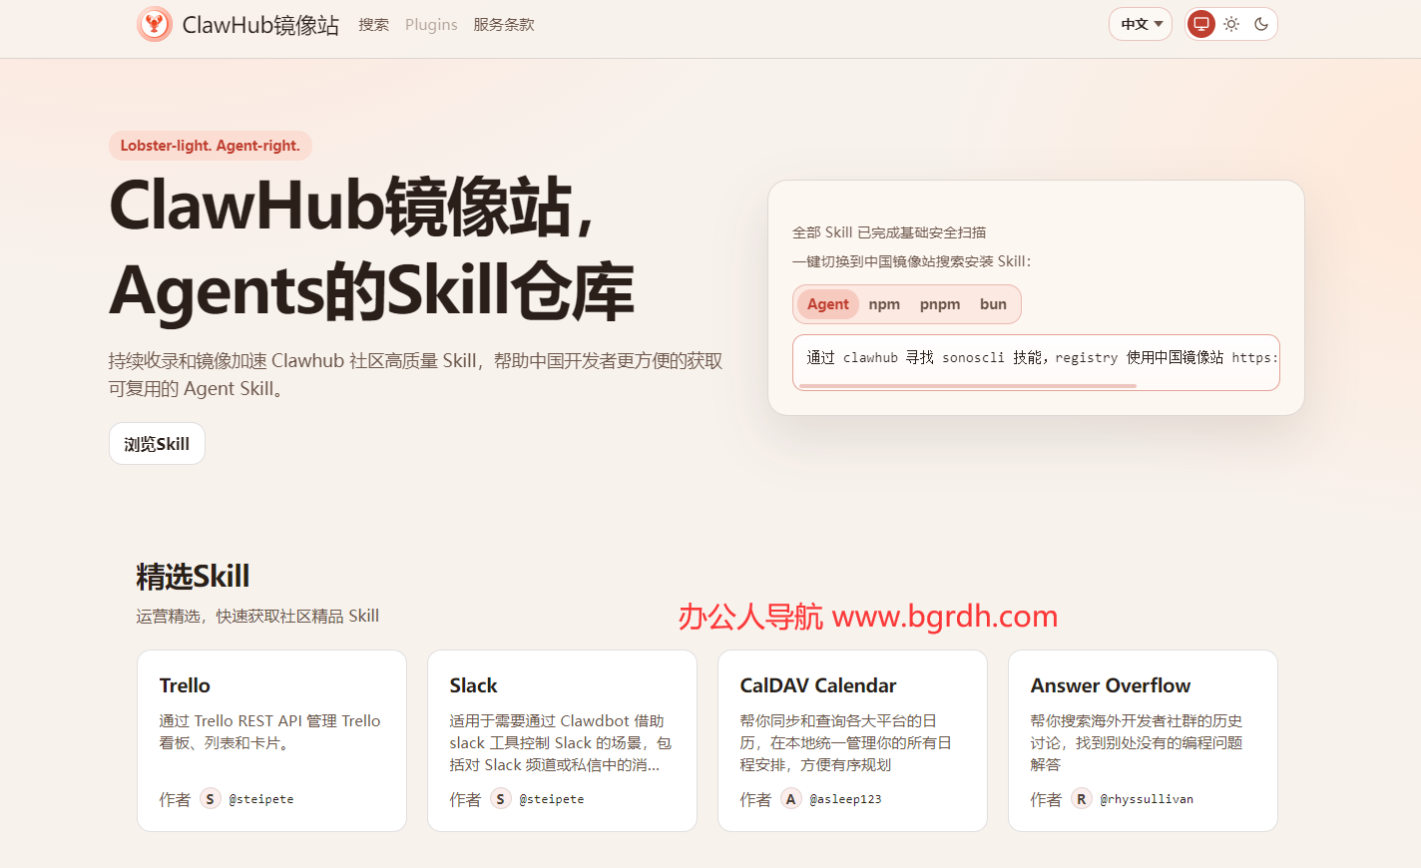The height and width of the screenshot is (868, 1421).
Task: Click the @rhyssullivan author name
Action: tap(1147, 799)
